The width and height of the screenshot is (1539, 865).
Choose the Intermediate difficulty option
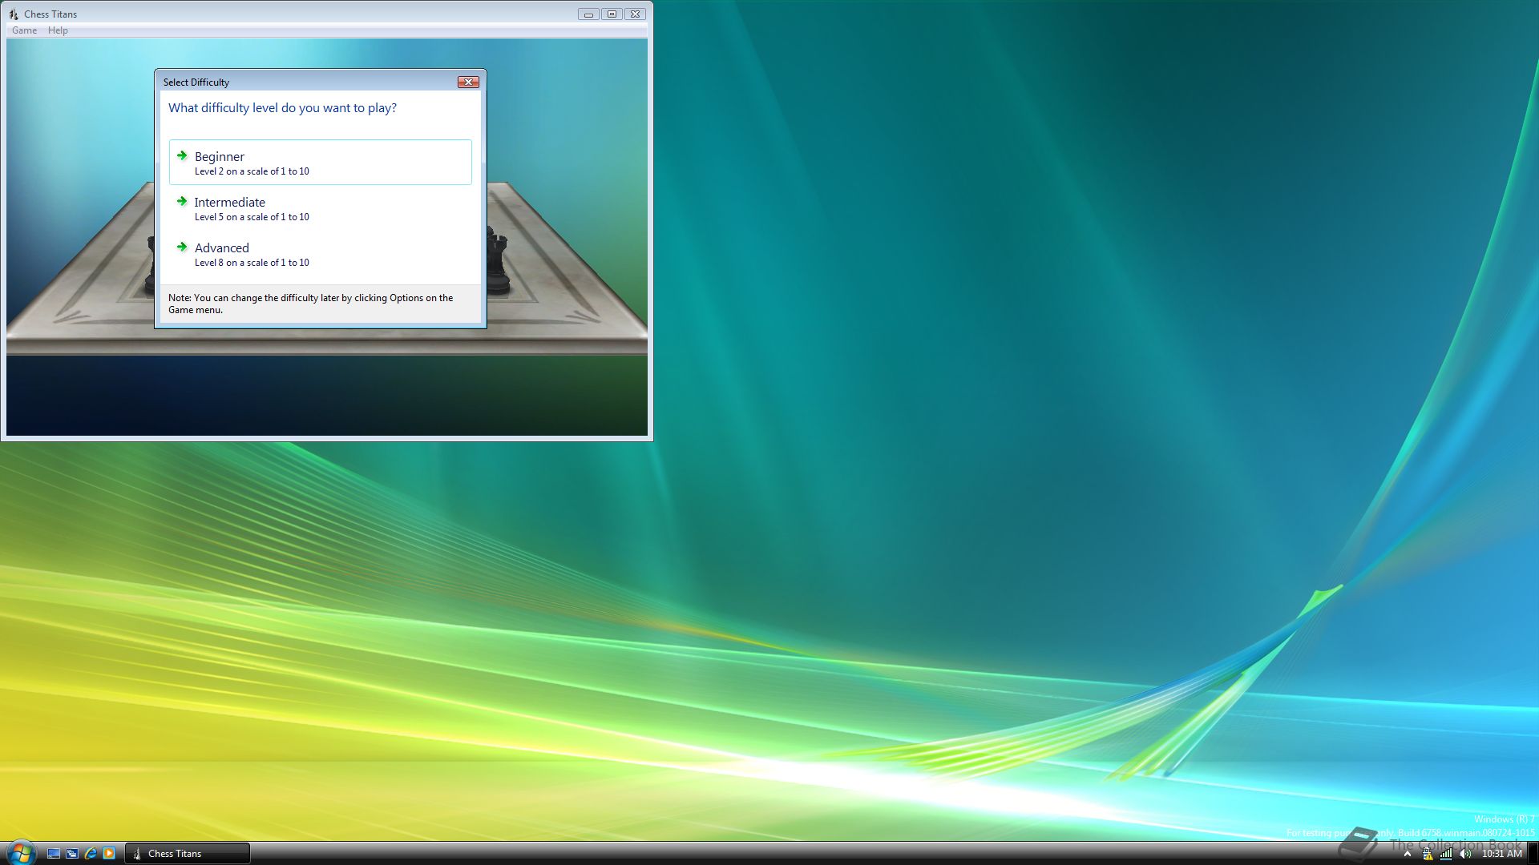pos(320,208)
